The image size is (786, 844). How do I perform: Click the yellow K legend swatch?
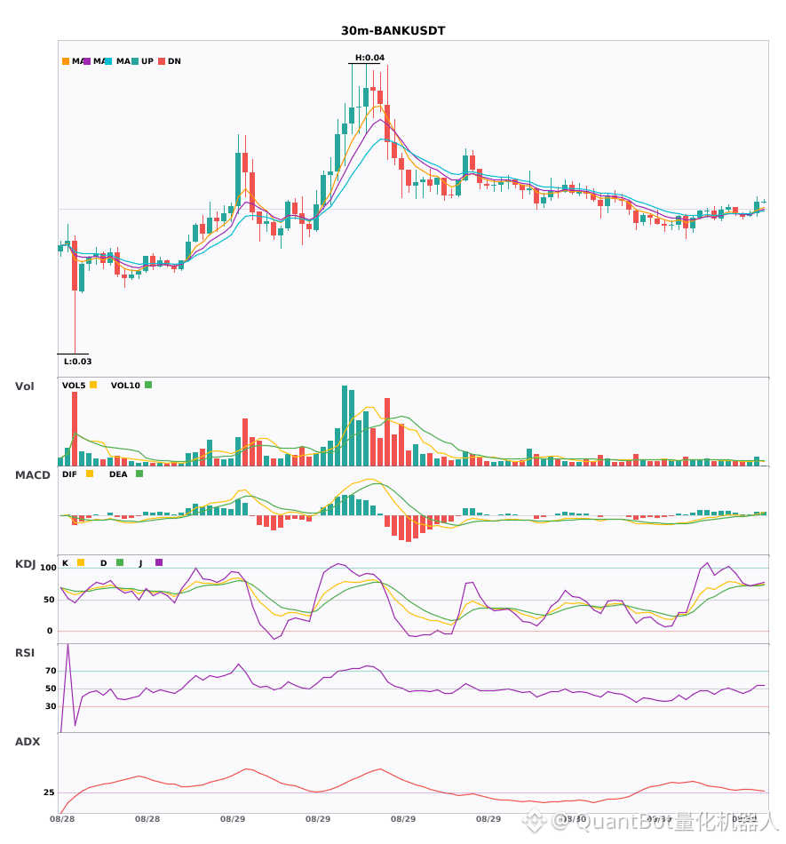[x=81, y=562]
